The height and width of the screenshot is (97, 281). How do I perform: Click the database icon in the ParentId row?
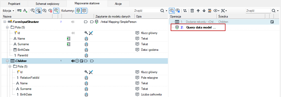click(86, 55)
